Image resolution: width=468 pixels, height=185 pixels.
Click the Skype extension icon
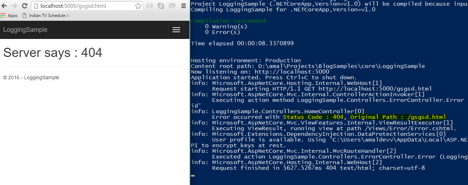[161, 6]
